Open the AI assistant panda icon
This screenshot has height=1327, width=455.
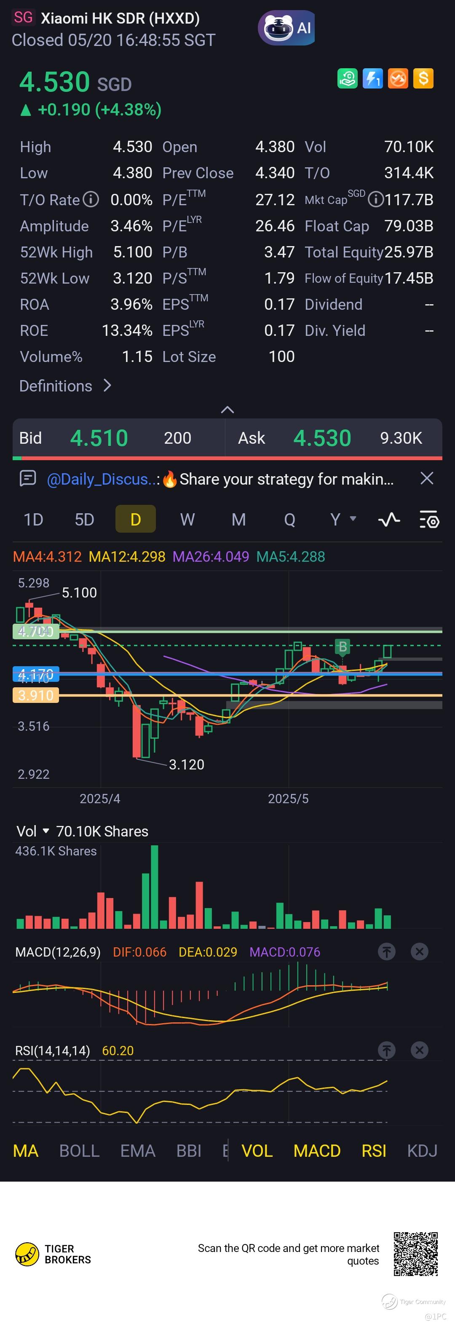pyautogui.click(x=286, y=27)
